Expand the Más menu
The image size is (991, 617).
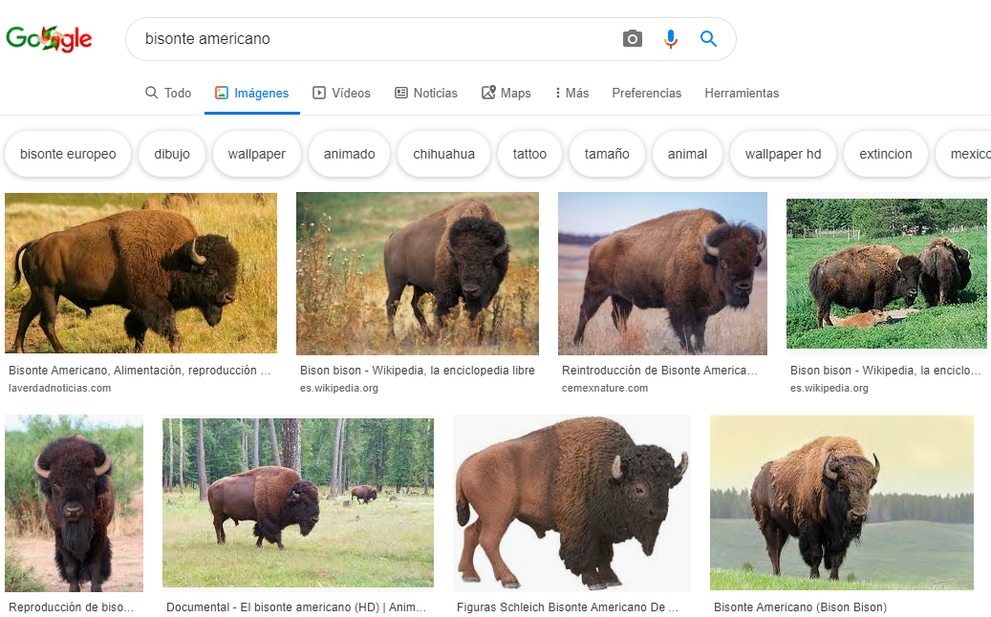(572, 93)
